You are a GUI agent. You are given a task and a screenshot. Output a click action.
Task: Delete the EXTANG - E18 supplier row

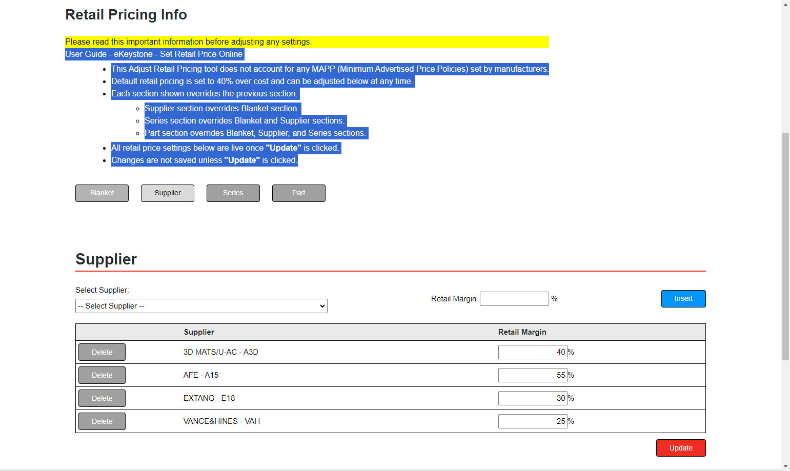click(102, 398)
